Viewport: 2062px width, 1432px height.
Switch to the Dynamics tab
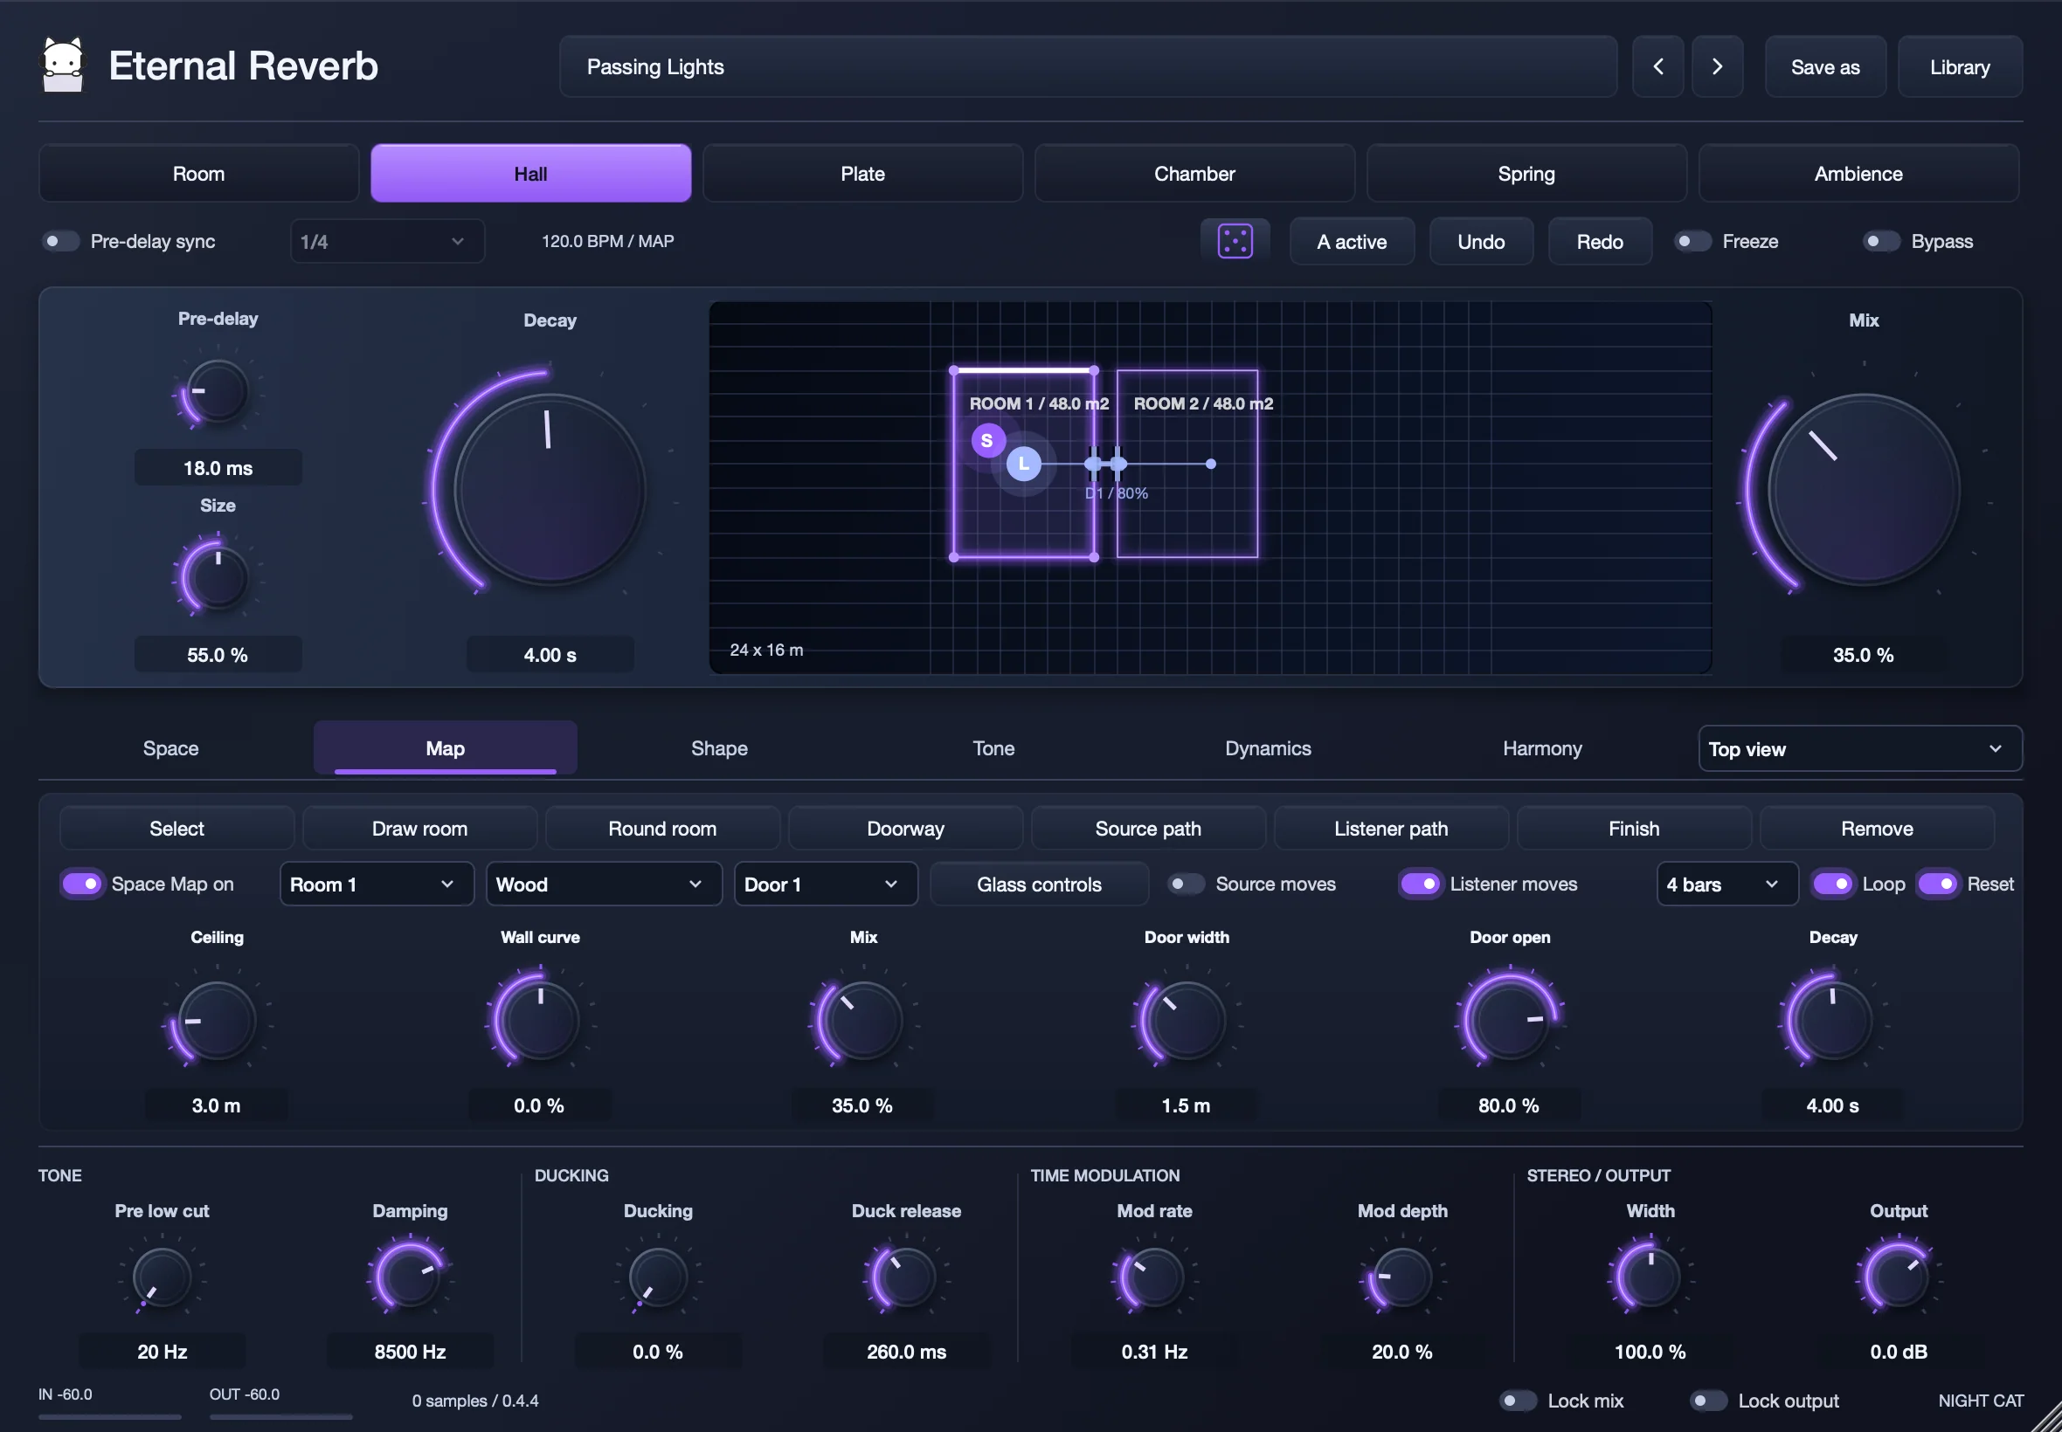1268,748
